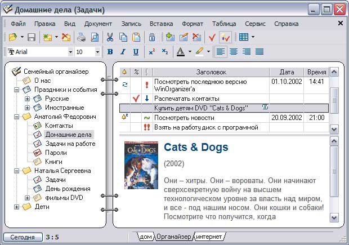This screenshot has width=349, height=245.
Task: Toggle Justify alignment
Action: coord(259,52)
